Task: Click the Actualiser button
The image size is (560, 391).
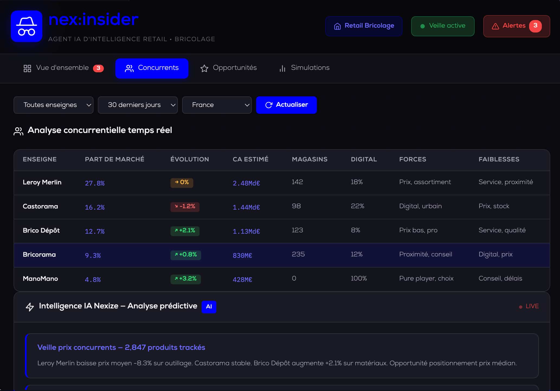Action: click(287, 105)
